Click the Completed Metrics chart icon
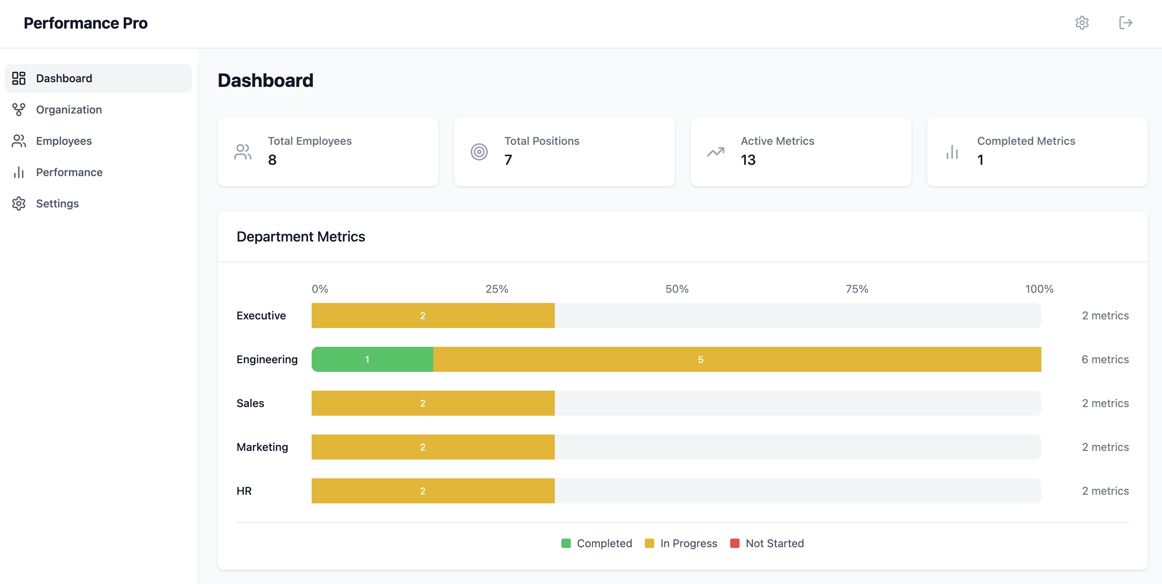Screen dimensions: 1162x584 pyautogui.click(x=952, y=151)
